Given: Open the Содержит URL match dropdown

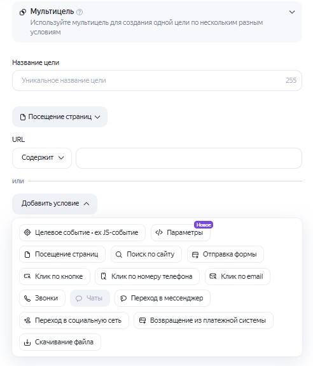Looking at the screenshot, I should [x=42, y=158].
